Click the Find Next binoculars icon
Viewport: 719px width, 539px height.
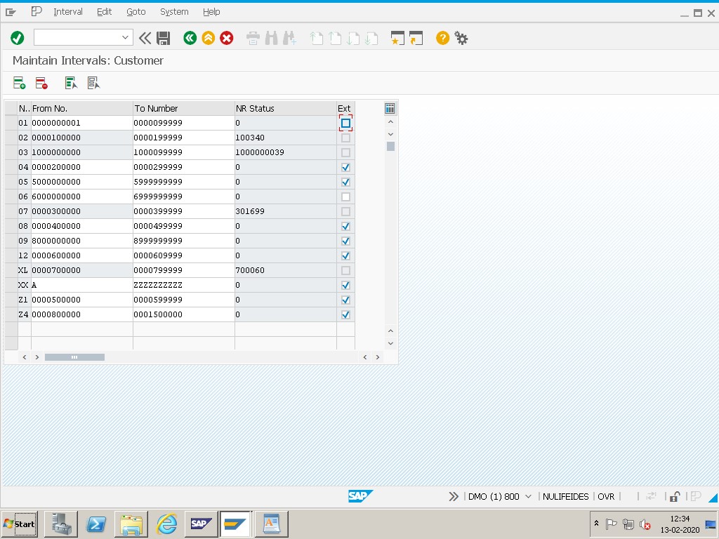[x=290, y=38]
